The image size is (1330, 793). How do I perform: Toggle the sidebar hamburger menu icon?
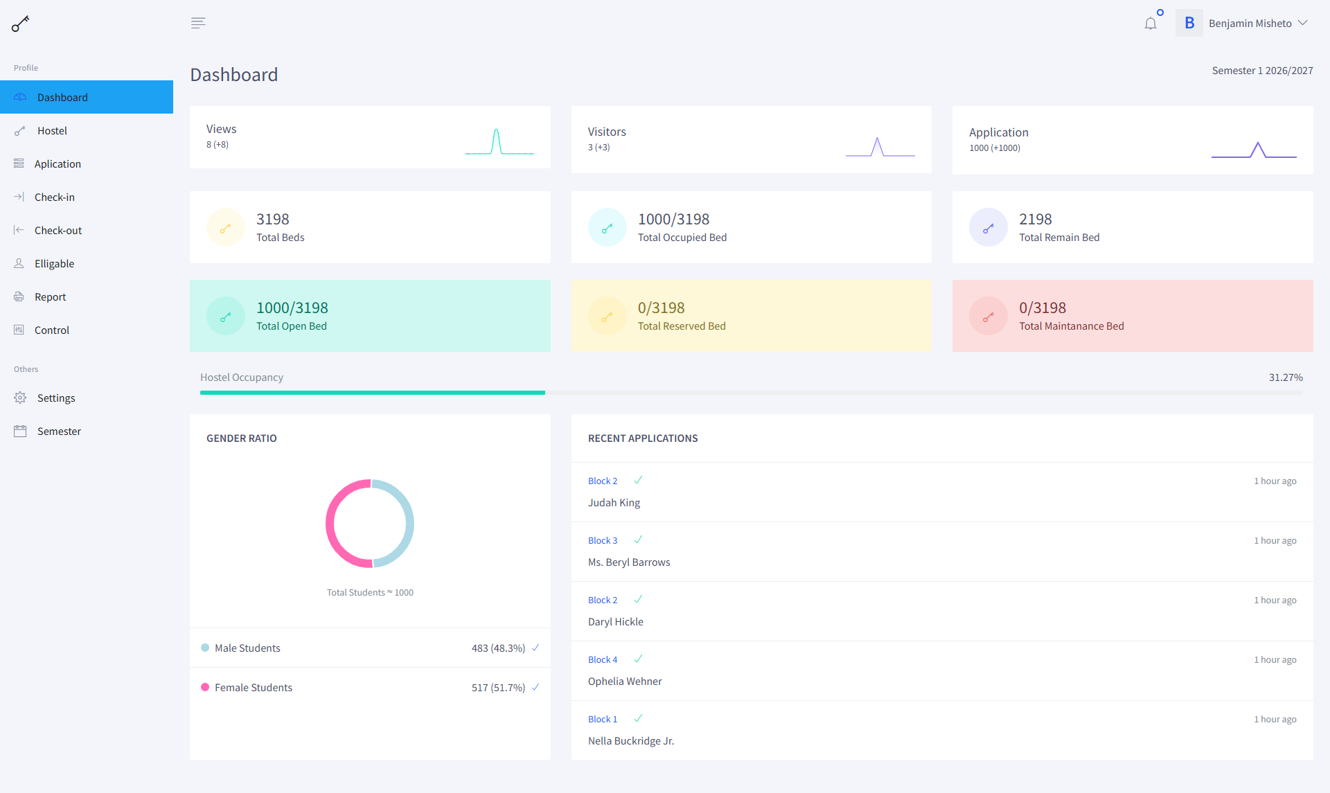pyautogui.click(x=198, y=23)
